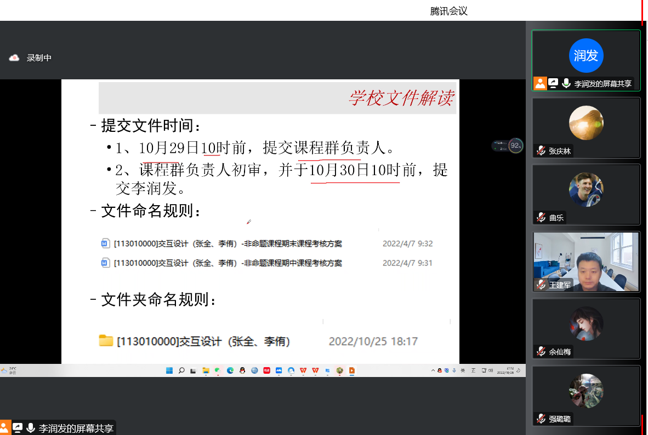Click the floating 92% performance widget

click(x=515, y=146)
